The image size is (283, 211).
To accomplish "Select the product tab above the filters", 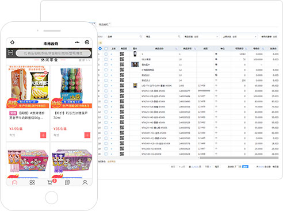I will coord(104,24).
